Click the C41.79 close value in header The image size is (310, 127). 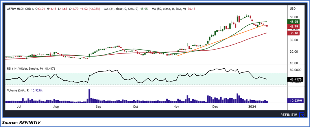tap(74, 9)
